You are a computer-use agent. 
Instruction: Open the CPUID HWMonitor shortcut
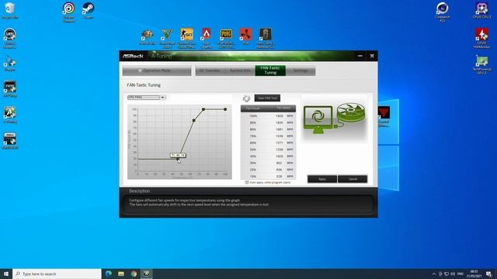pyautogui.click(x=481, y=38)
